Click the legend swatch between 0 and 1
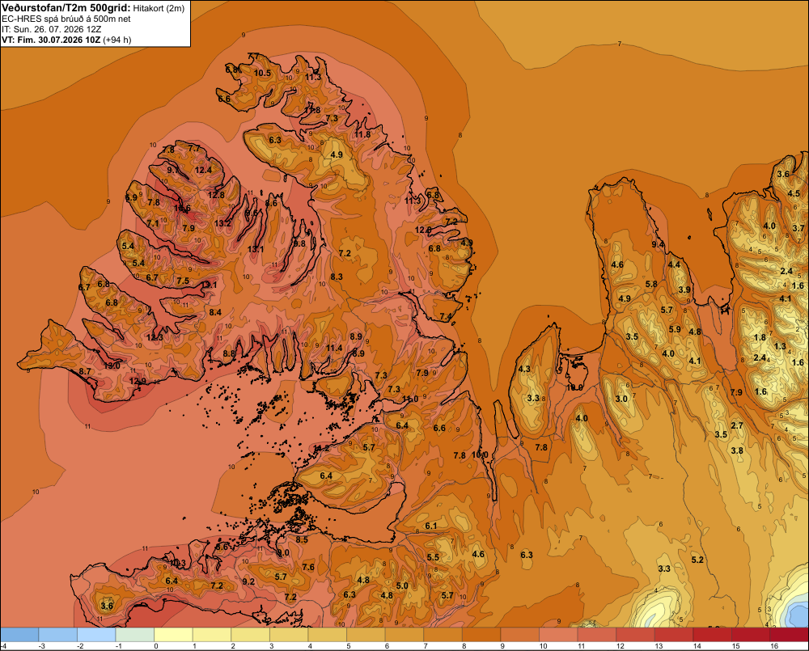809x651 pixels. [173, 635]
